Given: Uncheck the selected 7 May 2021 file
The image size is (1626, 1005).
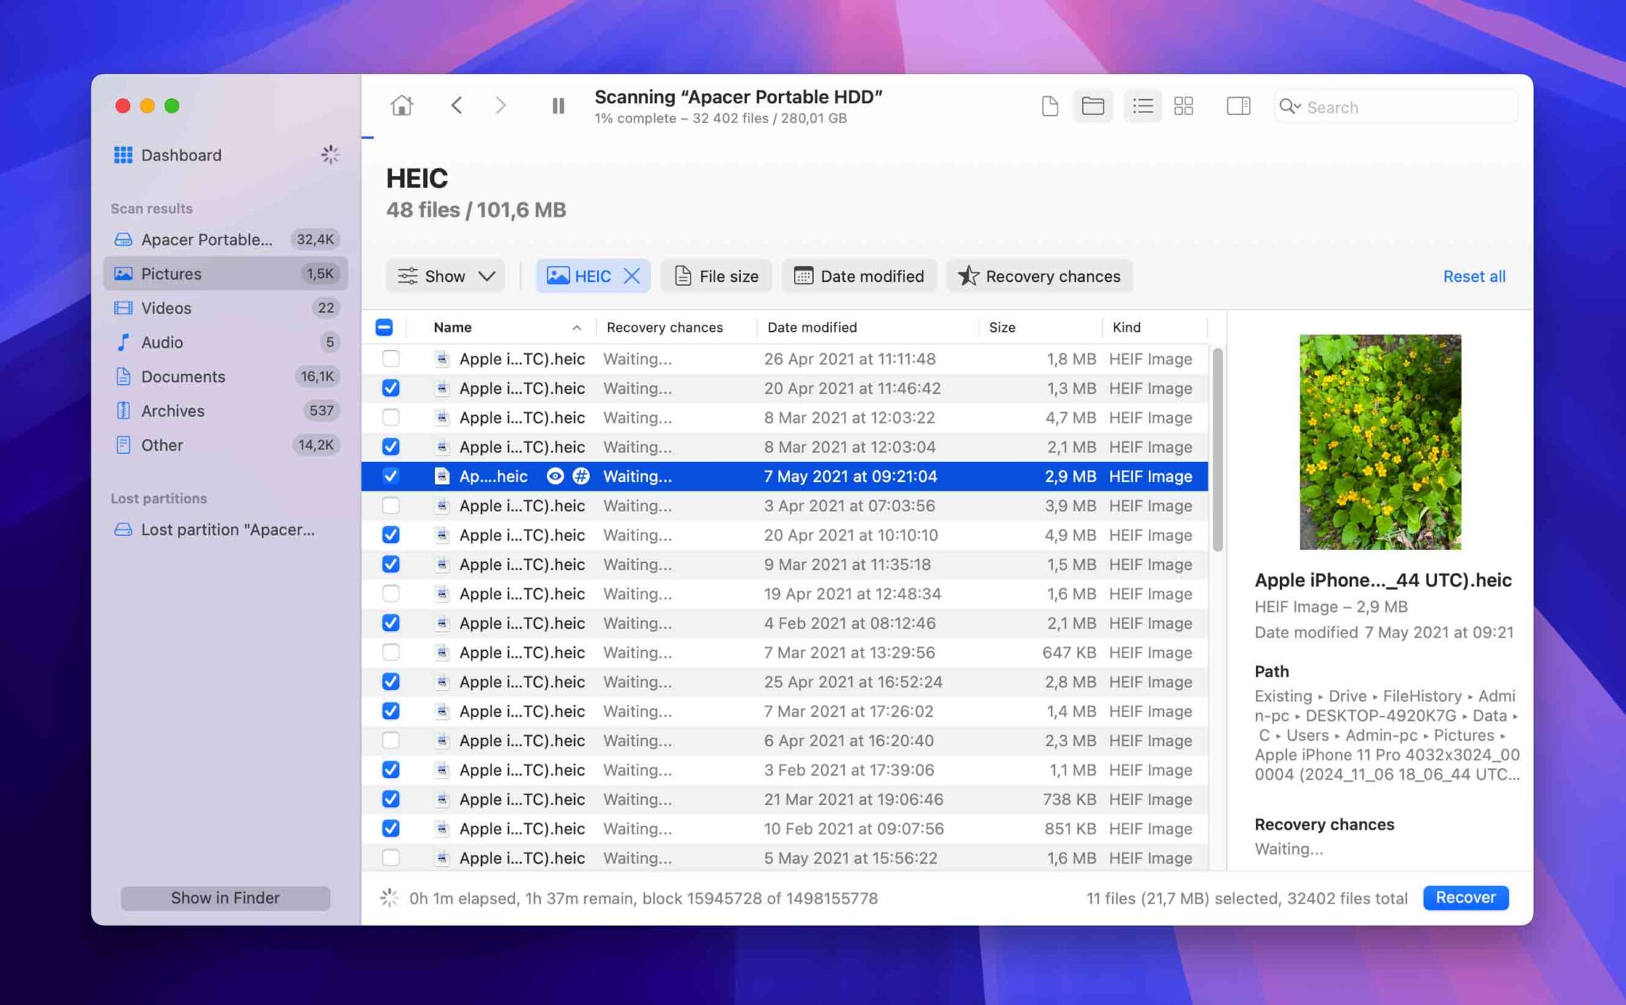Looking at the screenshot, I should point(391,476).
